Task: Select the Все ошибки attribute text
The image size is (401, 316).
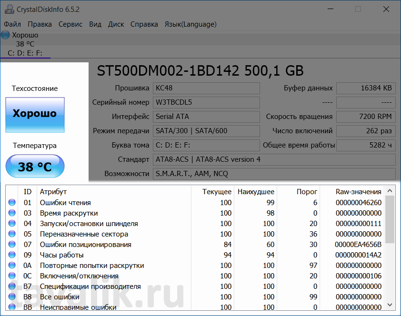Action: click(60, 297)
